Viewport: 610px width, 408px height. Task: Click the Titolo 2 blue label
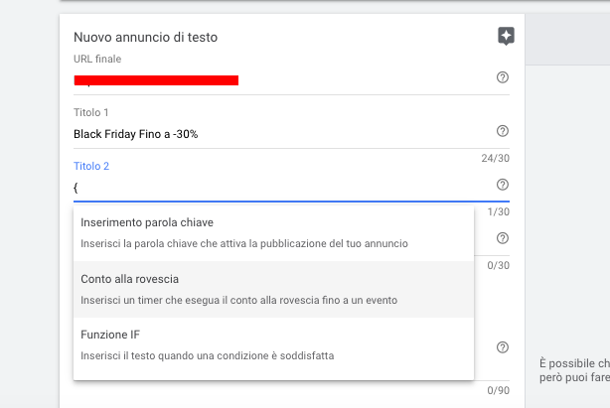click(91, 167)
